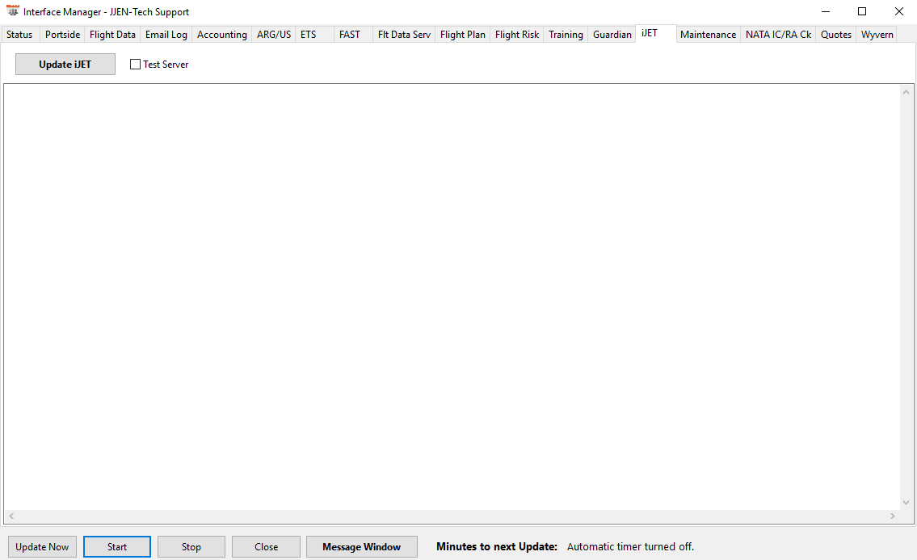The image size is (917, 560).
Task: Switch to Flt Data Serv tab
Action: point(404,35)
